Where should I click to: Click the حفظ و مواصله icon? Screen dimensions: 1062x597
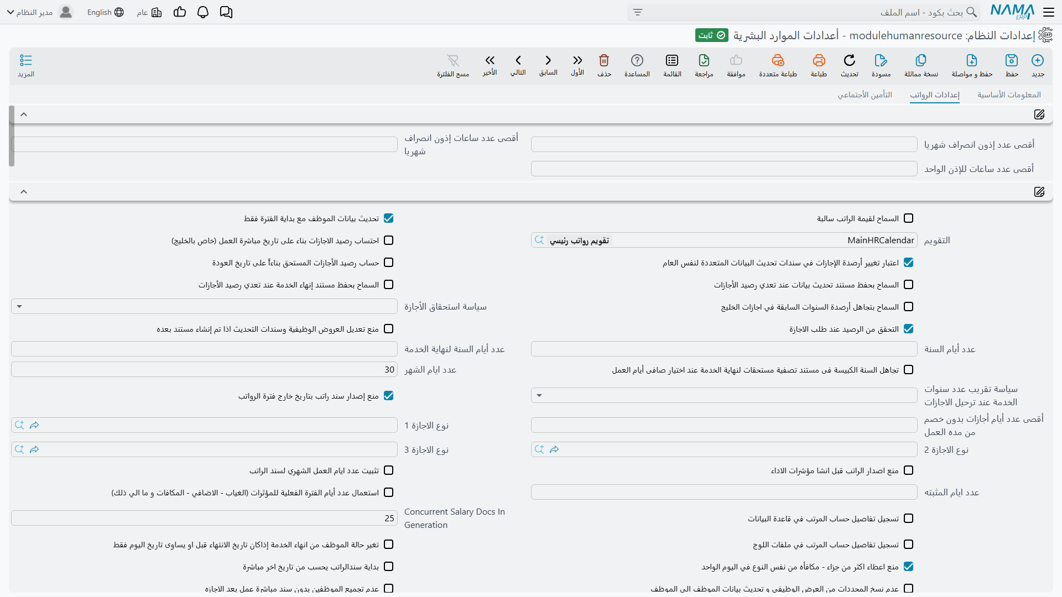(972, 60)
